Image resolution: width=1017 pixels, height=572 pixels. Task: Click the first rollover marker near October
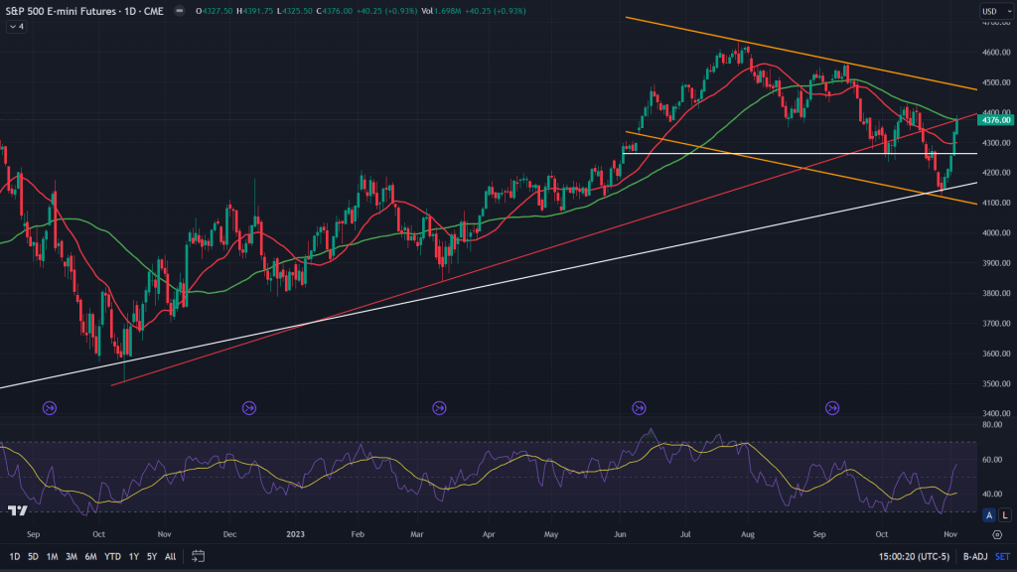(x=51, y=407)
